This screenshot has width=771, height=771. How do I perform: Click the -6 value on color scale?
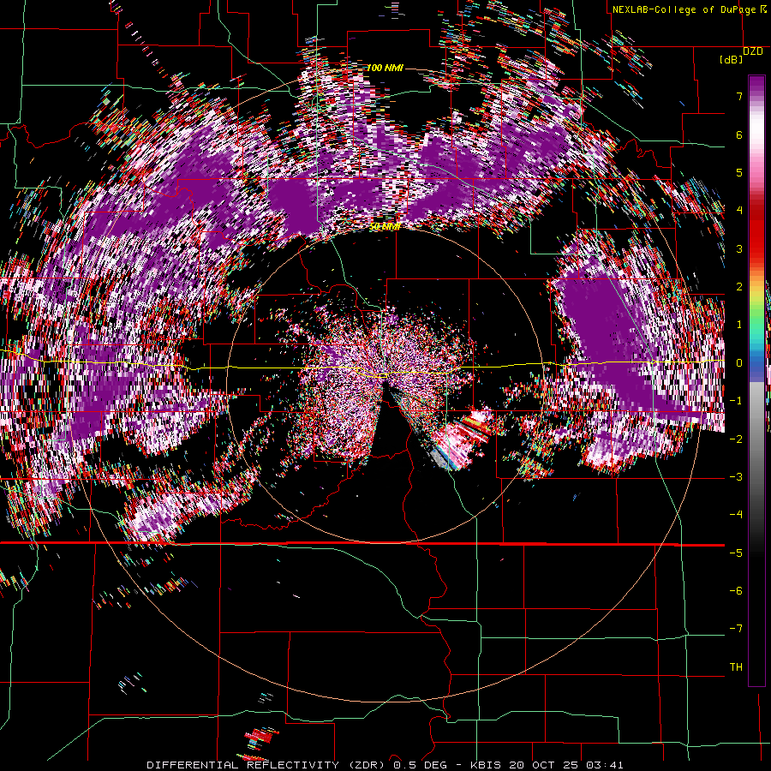click(x=736, y=590)
